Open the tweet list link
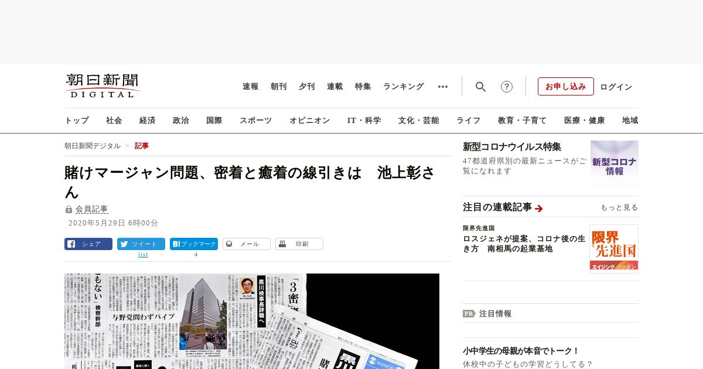The height and width of the screenshot is (369, 703). (x=143, y=255)
